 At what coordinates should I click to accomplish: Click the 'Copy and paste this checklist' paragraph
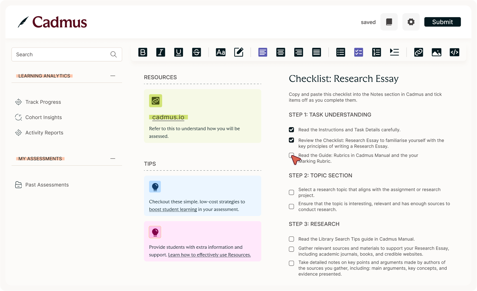pyautogui.click(x=365, y=97)
